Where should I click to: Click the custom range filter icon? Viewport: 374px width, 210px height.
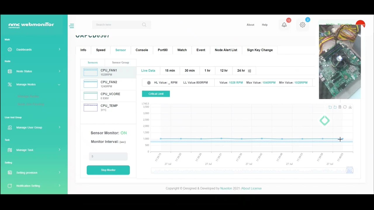pos(250,71)
